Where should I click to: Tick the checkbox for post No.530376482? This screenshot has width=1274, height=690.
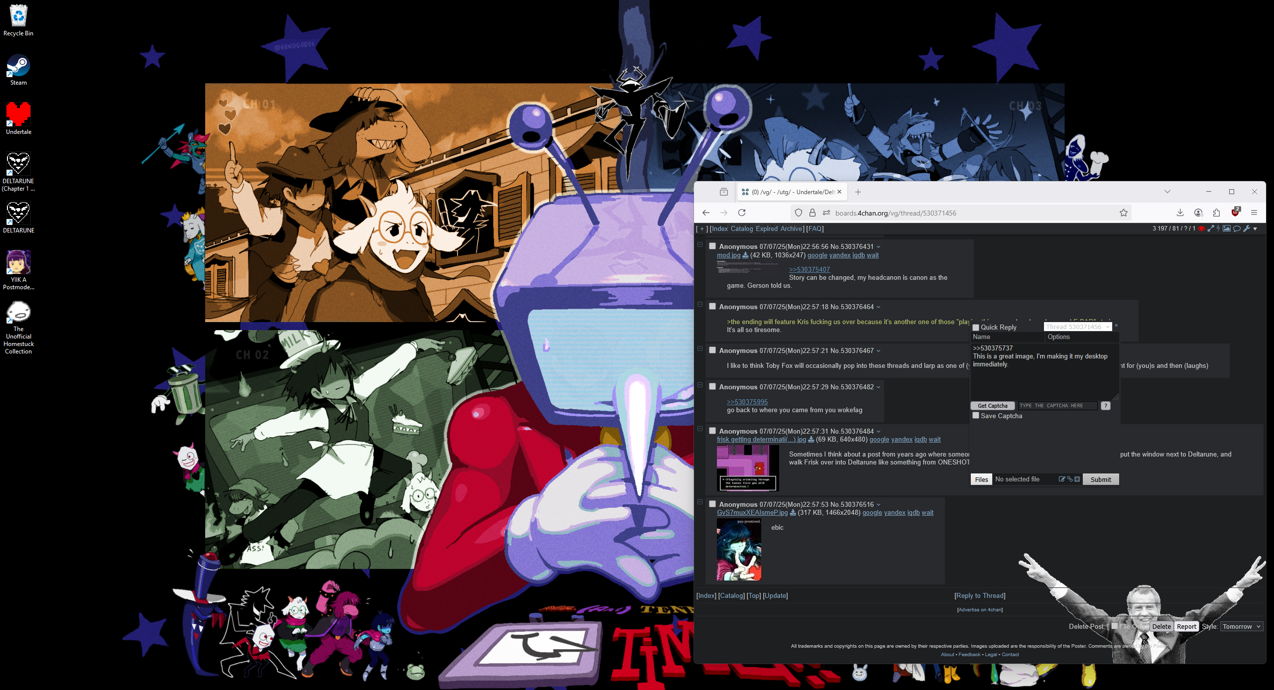coord(712,386)
